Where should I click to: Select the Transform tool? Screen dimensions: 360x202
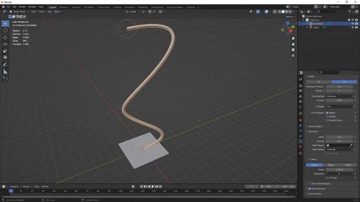(x=5, y=57)
